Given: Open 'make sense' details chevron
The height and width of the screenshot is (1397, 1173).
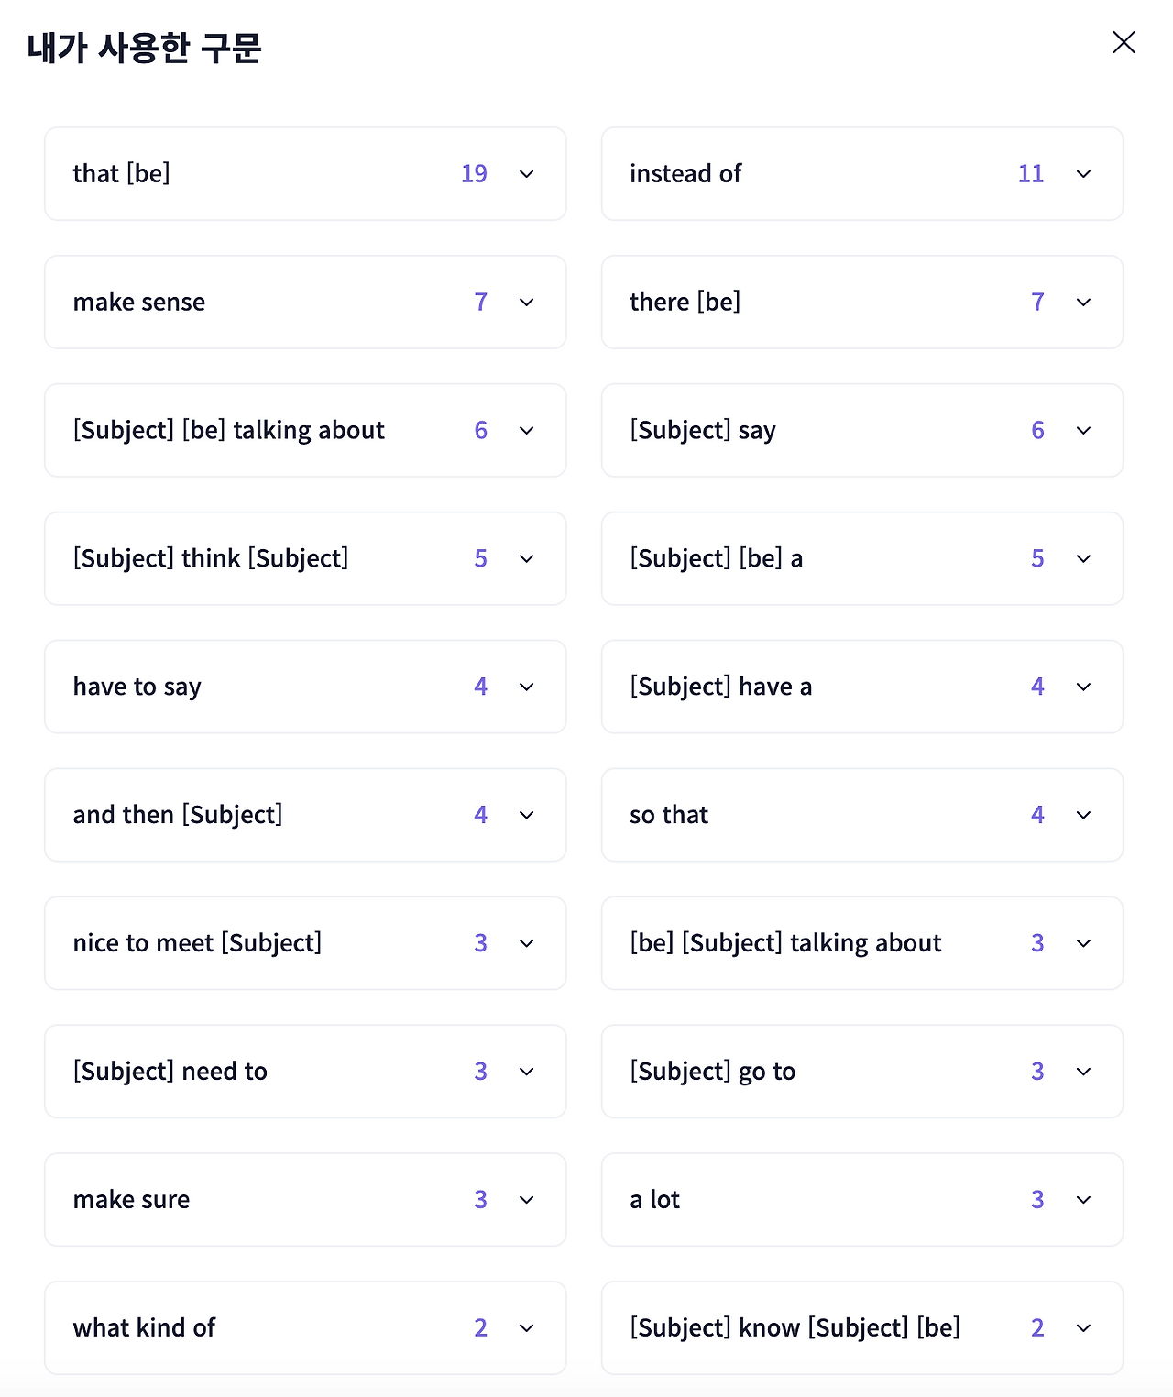Looking at the screenshot, I should coord(526,302).
